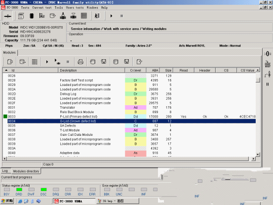Click the grid table icon in main toolbar
Screen dimensions: 273x205
(84, 16)
